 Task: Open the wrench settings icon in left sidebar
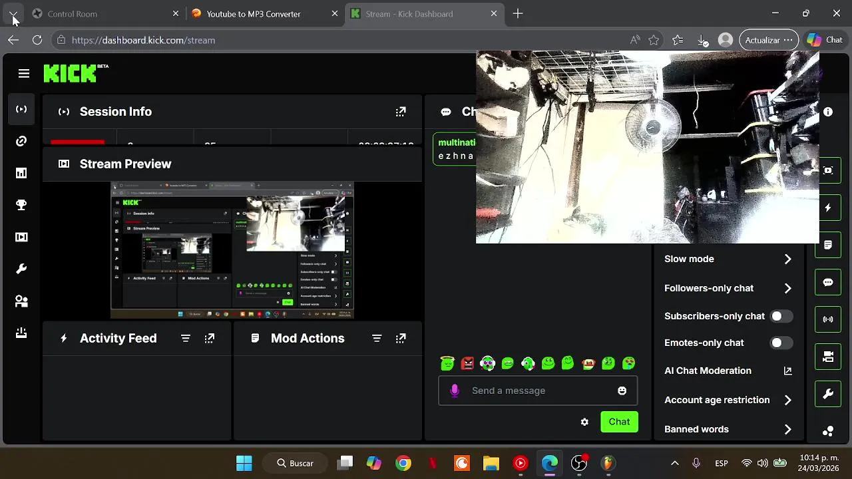pos(21,269)
